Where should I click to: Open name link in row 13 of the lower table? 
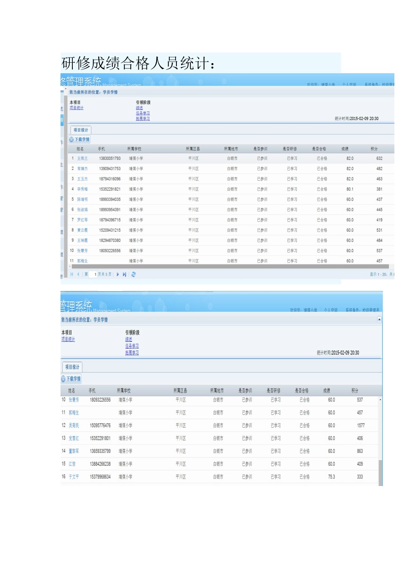[x=74, y=438]
